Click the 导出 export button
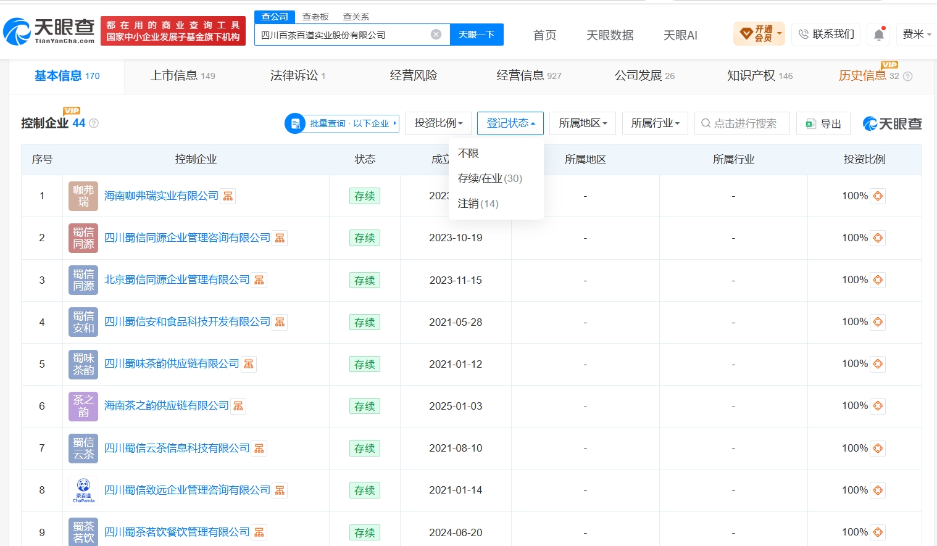 tap(823, 123)
